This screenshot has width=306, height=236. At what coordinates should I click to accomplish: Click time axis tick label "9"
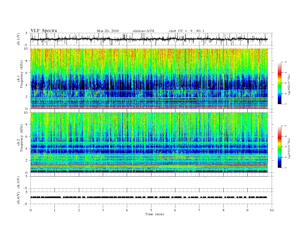247,210
